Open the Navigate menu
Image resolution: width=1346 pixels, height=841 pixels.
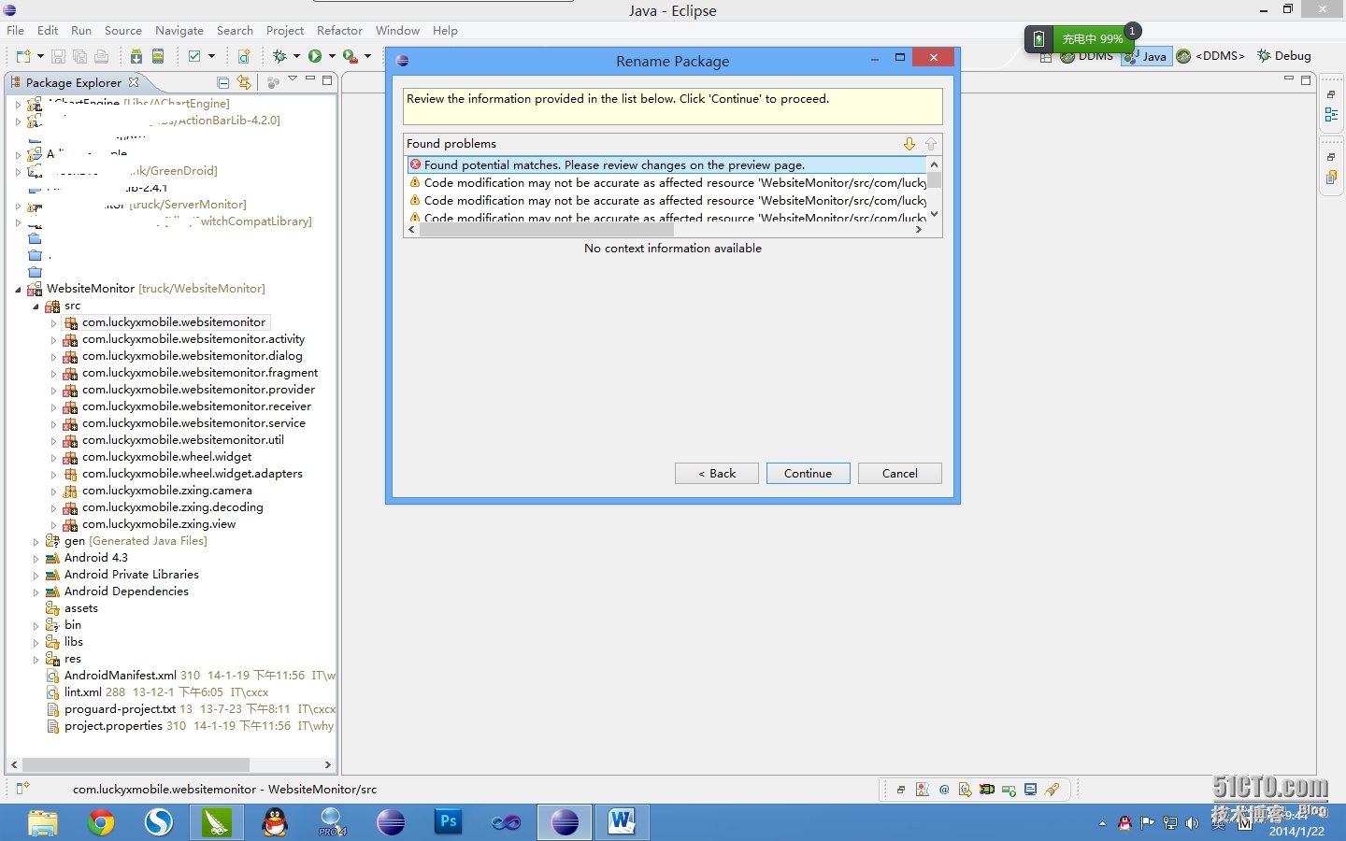179,31
